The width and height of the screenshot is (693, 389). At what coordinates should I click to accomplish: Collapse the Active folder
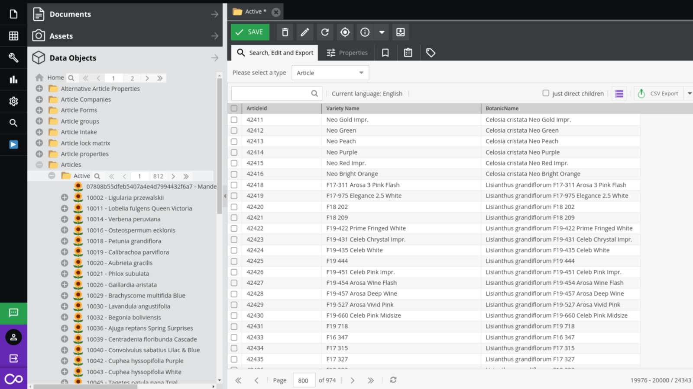point(52,175)
